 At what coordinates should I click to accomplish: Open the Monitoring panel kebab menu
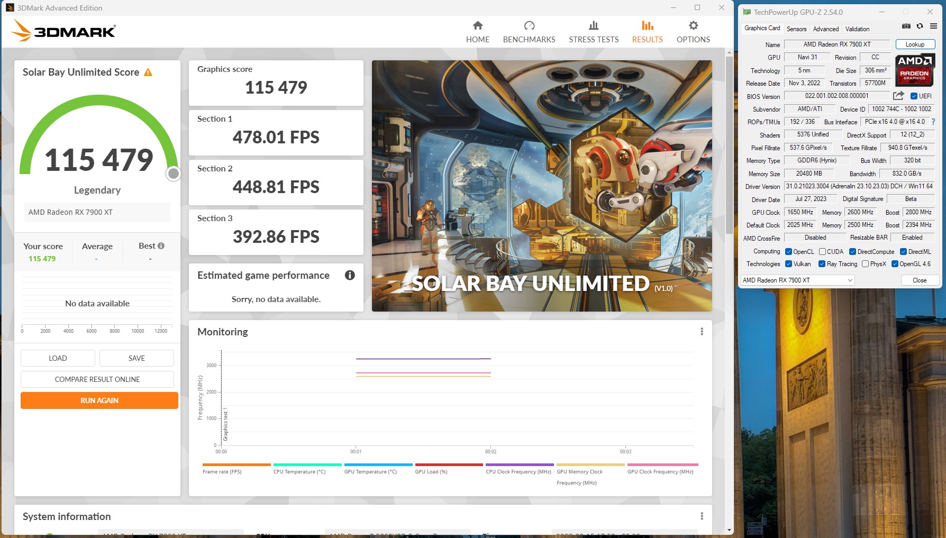point(702,332)
